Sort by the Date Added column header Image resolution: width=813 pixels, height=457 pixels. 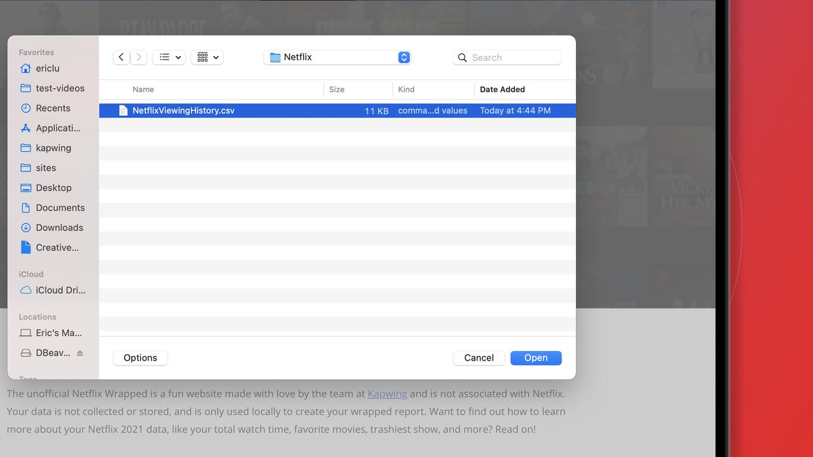click(502, 89)
